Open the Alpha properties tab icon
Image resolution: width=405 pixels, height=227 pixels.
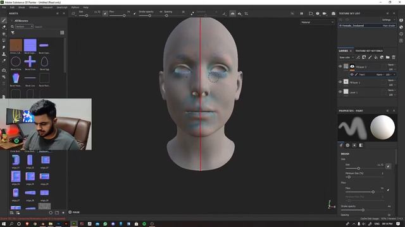pyautogui.click(x=347, y=145)
